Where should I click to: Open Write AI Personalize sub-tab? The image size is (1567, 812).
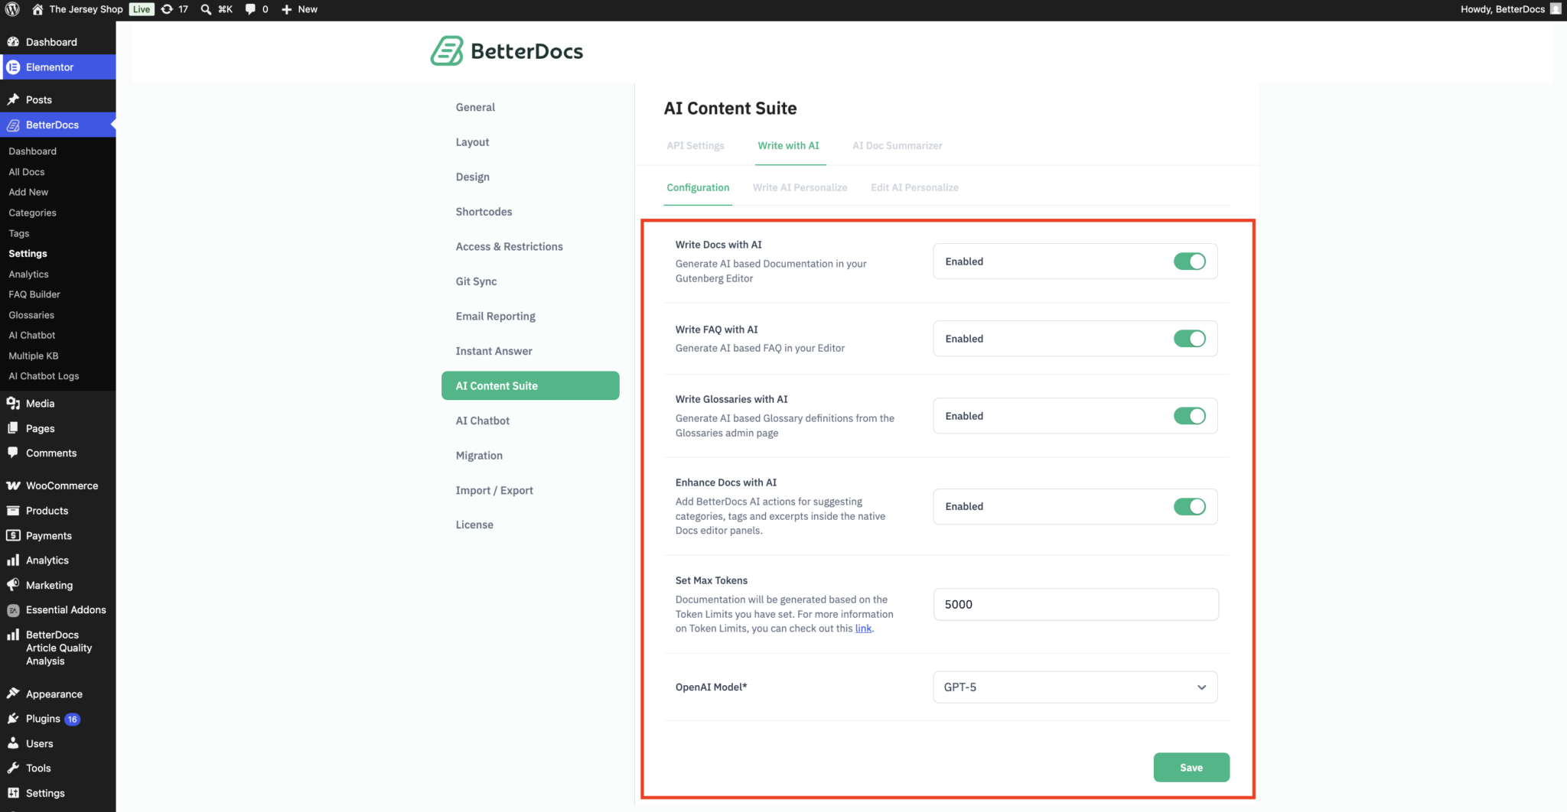click(800, 187)
